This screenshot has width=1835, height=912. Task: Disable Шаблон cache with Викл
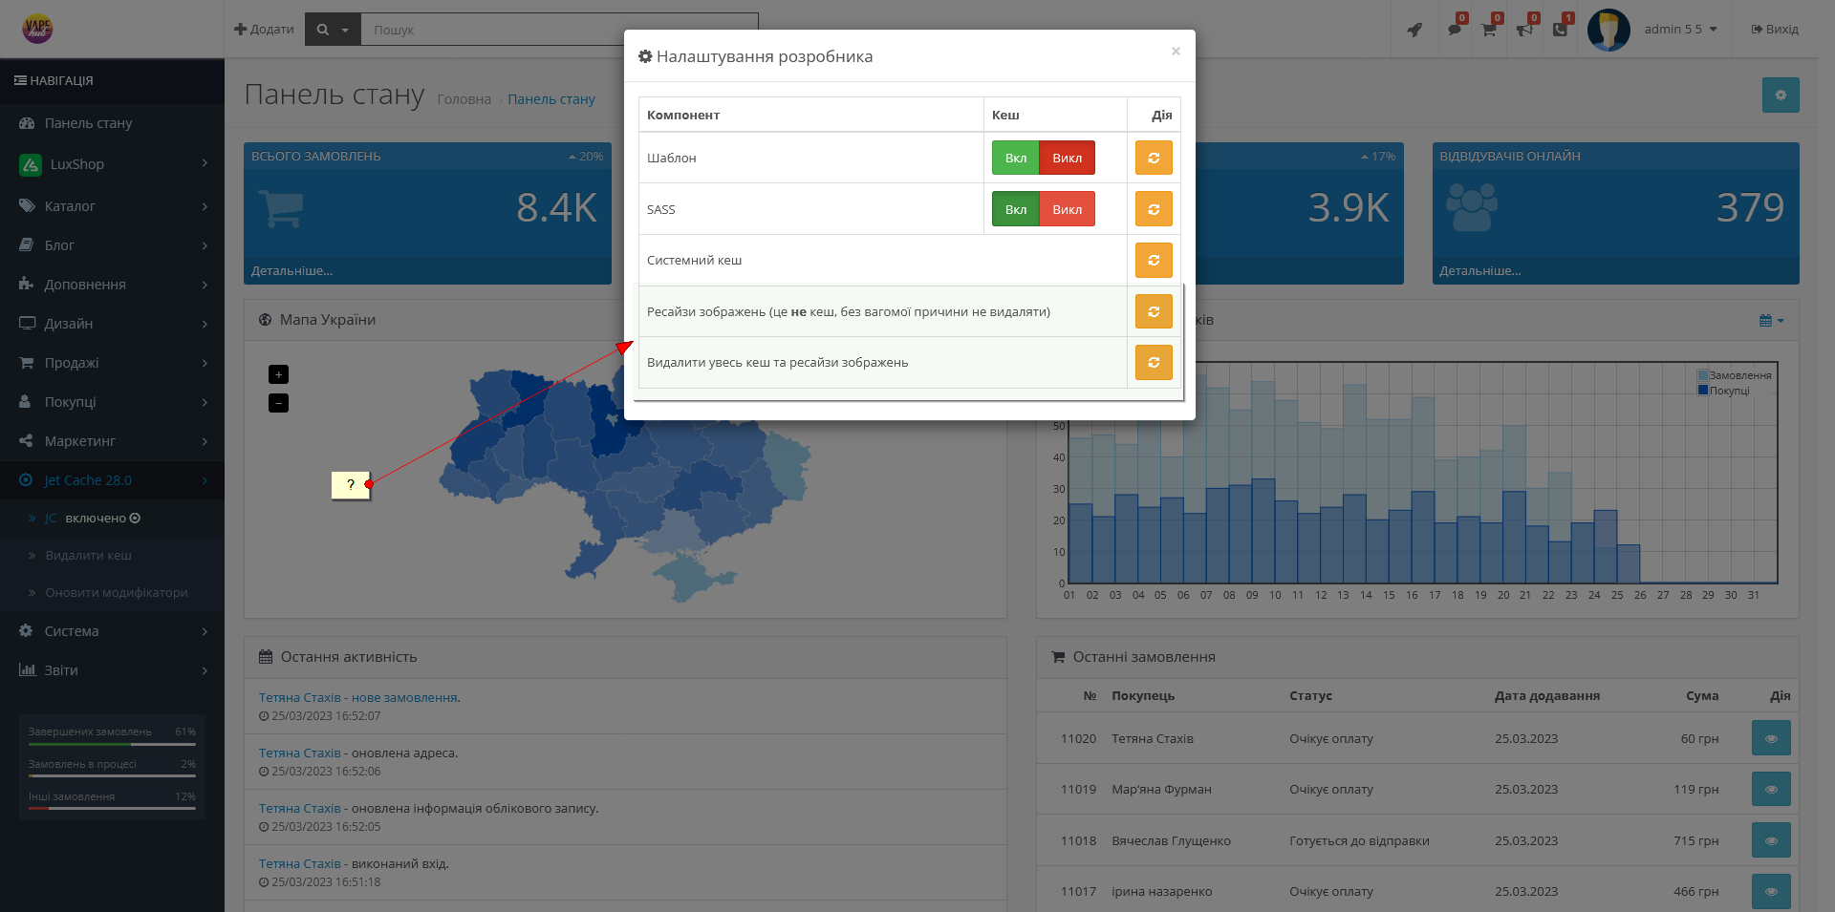click(x=1067, y=158)
